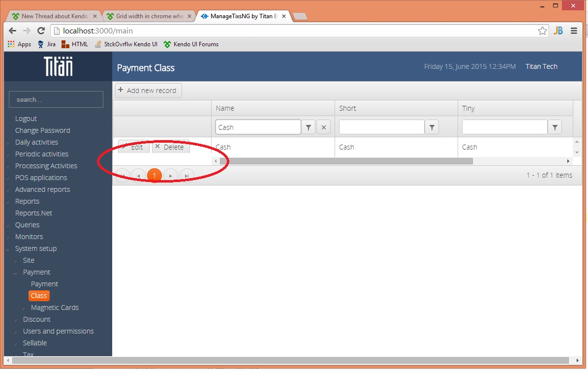Open a new browser tab

[x=300, y=16]
